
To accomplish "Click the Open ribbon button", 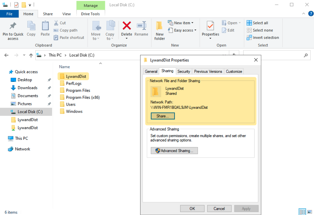I will click(x=231, y=23).
